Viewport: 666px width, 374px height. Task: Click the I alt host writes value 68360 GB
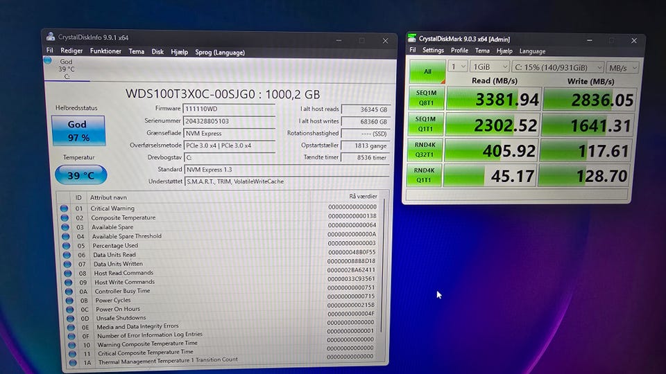coord(366,121)
